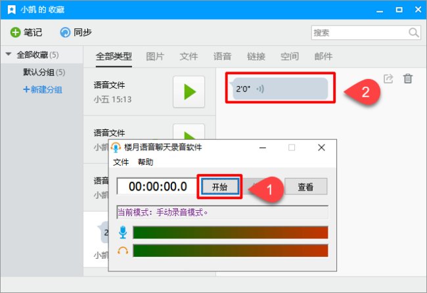Switch to the 链接 tab

(x=256, y=56)
